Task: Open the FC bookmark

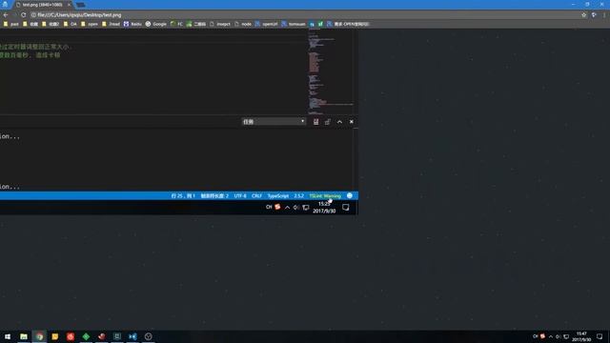Action: pyautogui.click(x=176, y=24)
